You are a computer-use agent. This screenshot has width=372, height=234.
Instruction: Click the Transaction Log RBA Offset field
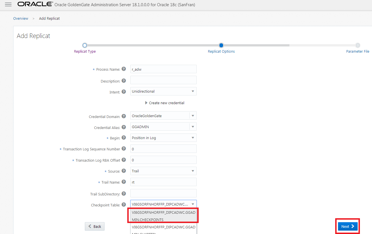(x=164, y=160)
